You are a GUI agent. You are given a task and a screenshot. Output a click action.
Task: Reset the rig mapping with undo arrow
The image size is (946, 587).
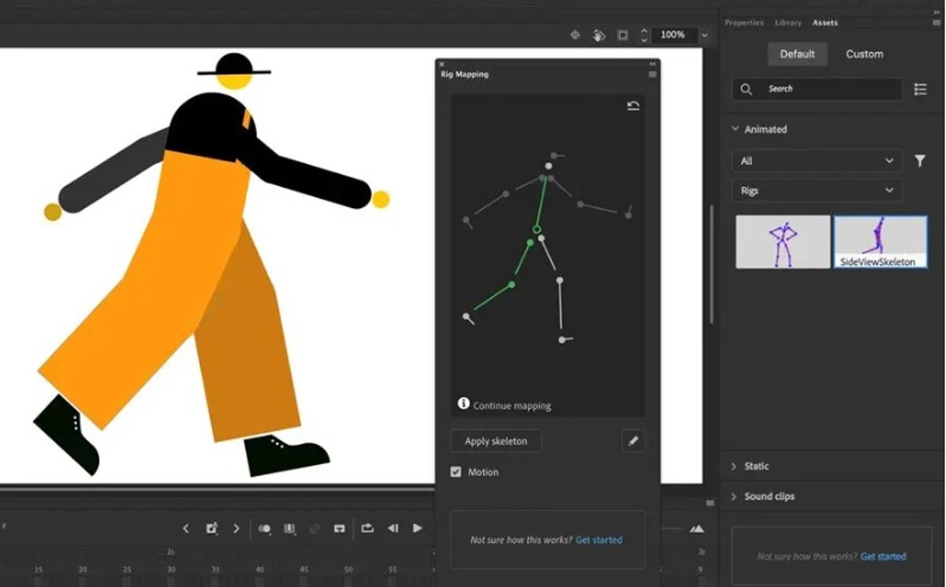[633, 106]
